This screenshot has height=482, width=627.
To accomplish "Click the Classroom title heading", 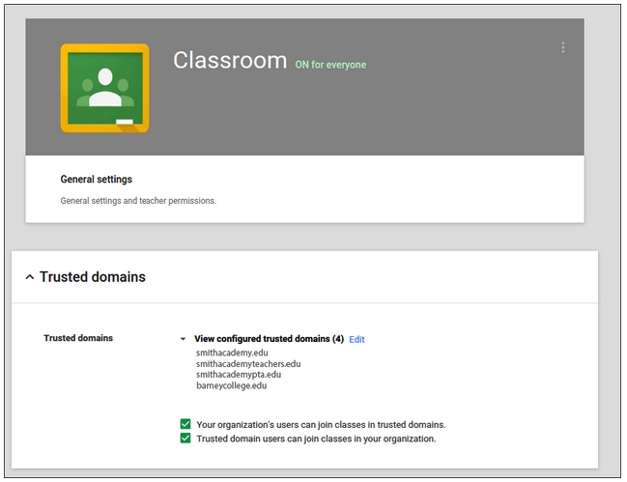I will tap(230, 60).
